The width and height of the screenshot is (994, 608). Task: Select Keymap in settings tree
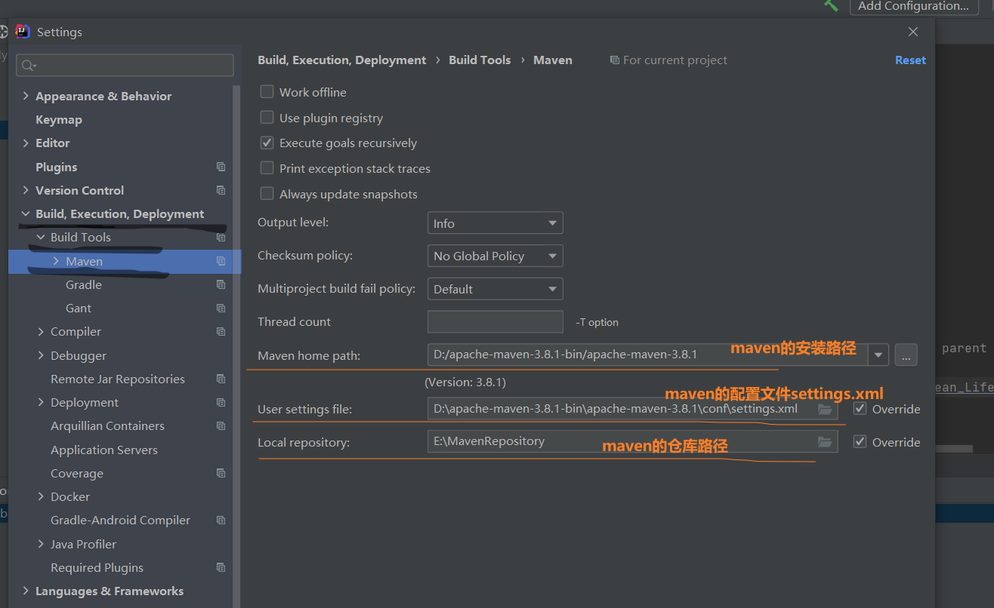pyautogui.click(x=59, y=119)
